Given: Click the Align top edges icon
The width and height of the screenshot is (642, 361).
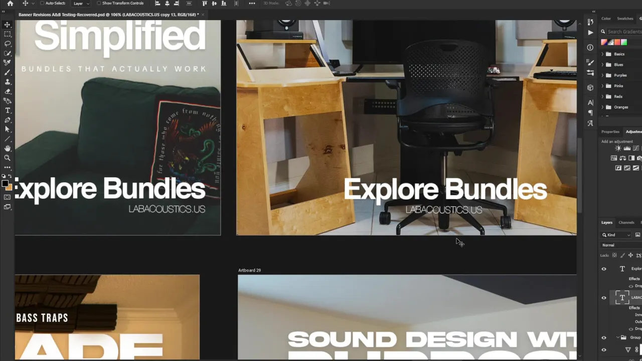Looking at the screenshot, I should point(205,4).
